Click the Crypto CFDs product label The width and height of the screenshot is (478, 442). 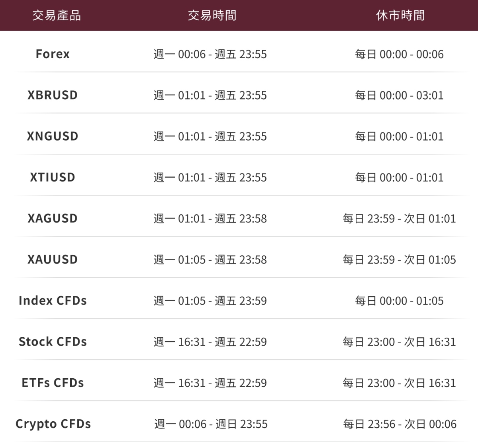pos(53,424)
